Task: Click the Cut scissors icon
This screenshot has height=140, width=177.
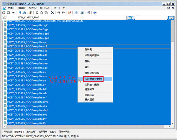Action: pyautogui.click(x=37, y=13)
